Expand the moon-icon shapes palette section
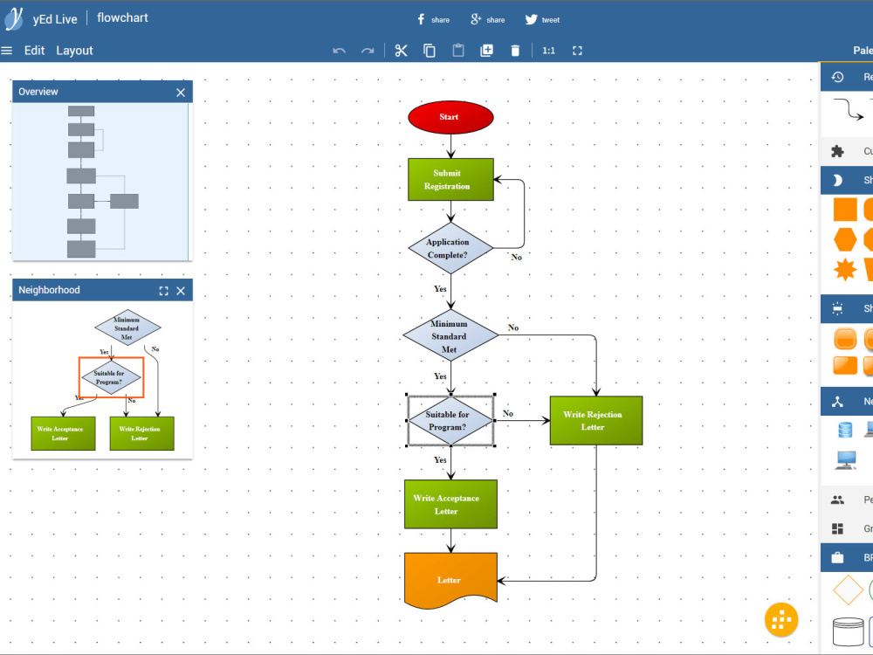Screen dimensions: 873x655 [x=847, y=180]
